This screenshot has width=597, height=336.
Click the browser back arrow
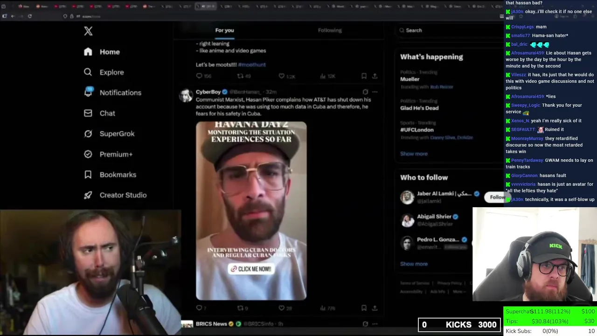click(x=13, y=16)
